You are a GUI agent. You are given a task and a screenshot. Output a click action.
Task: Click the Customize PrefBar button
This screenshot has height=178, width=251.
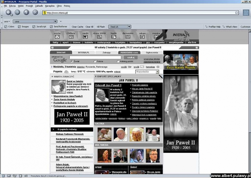245,27
